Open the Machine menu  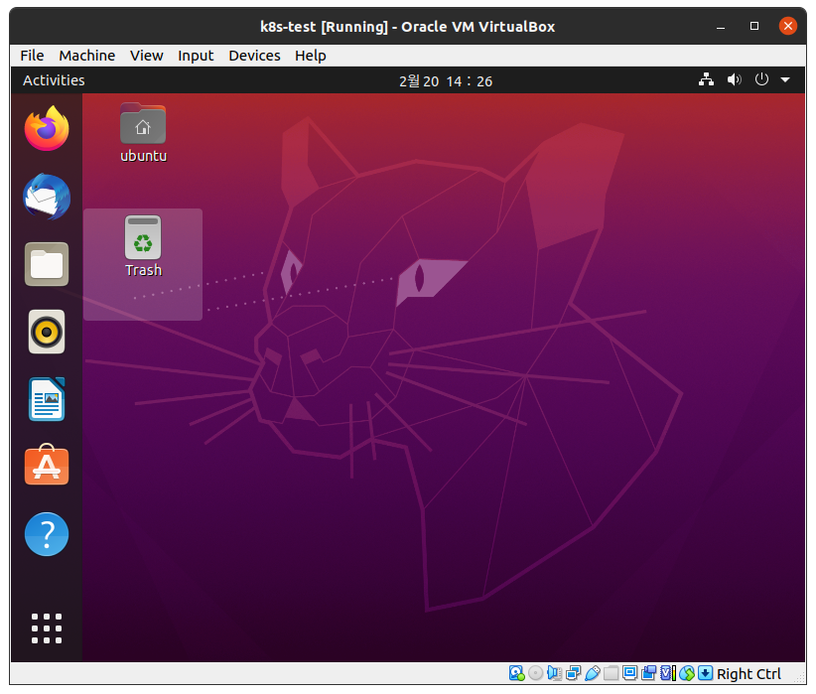coord(87,56)
